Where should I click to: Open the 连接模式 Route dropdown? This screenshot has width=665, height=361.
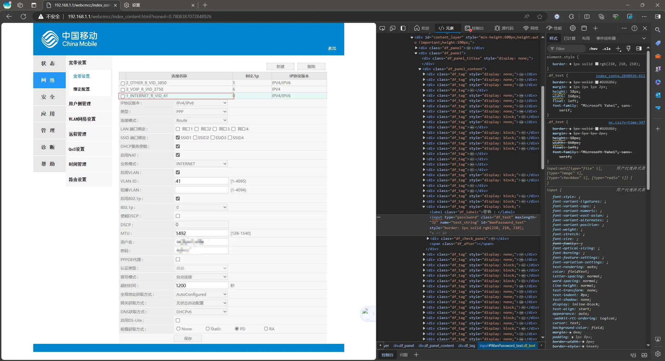click(x=201, y=120)
